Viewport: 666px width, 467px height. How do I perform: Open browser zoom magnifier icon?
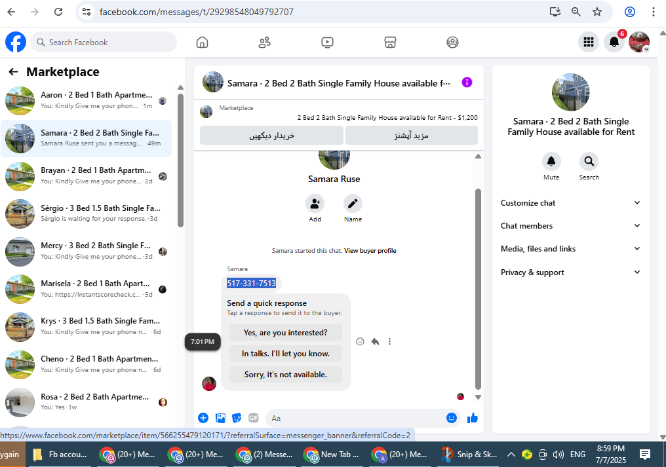[x=576, y=12]
